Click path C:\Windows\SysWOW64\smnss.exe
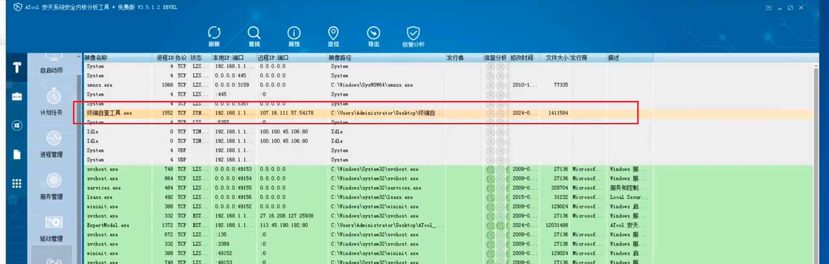Viewport: 829px width, 264px height. coord(372,85)
